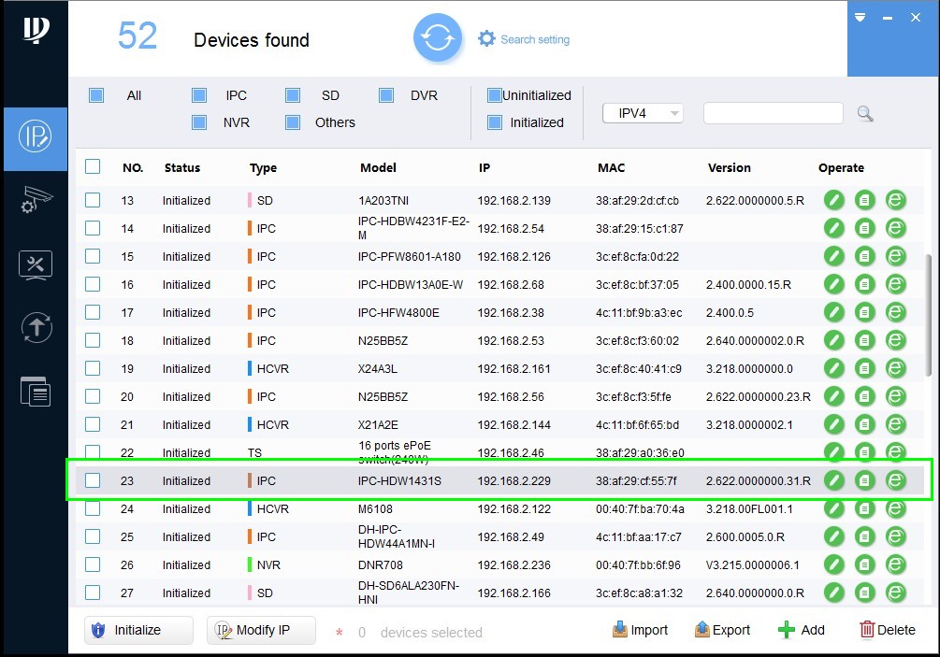The image size is (940, 657).
Task: Open details icon for device 16
Action: 865,284
